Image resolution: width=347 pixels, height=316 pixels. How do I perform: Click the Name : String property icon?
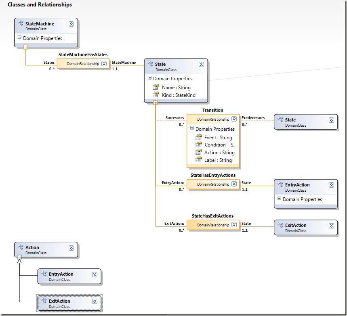click(156, 87)
